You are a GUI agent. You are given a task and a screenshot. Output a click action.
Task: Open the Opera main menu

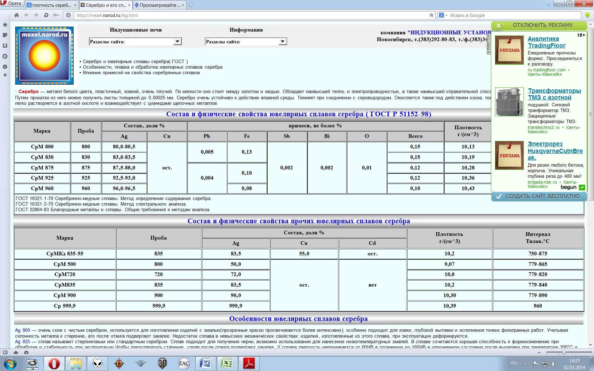coord(11,3)
